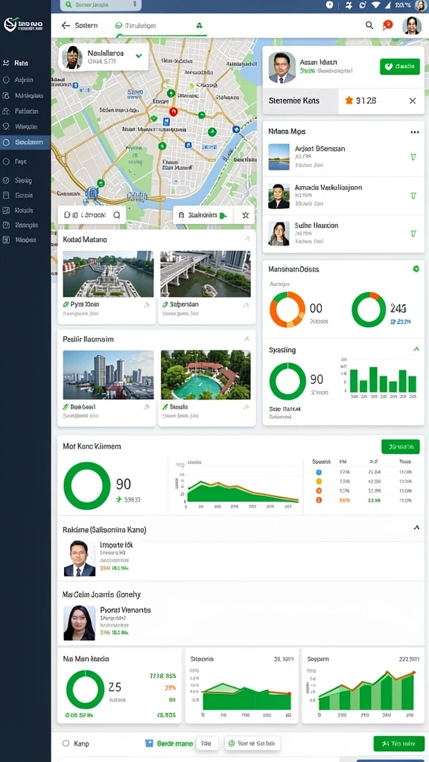Open search via the top-right magnifier icon
Screen dimensions: 429x762
pos(369,25)
